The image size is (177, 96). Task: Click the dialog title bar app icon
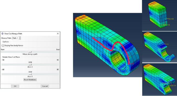2,33
